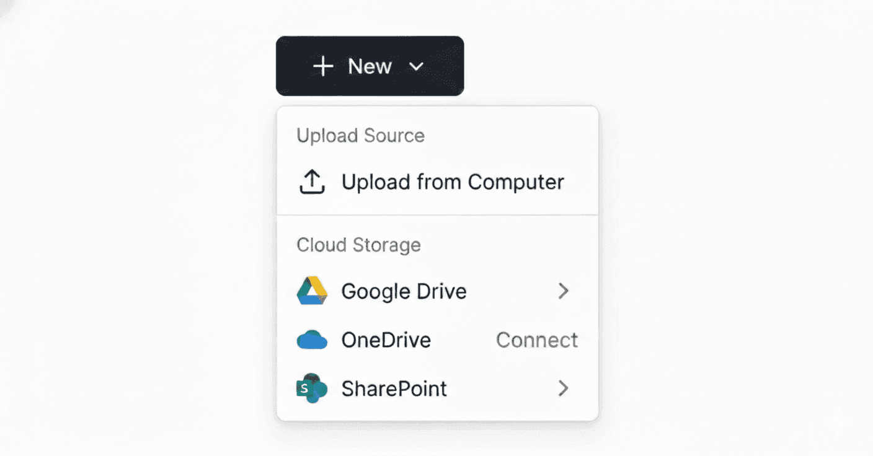Click the upload tray icon beside Upload from Computer
Image resolution: width=873 pixels, height=456 pixels.
coord(312,182)
